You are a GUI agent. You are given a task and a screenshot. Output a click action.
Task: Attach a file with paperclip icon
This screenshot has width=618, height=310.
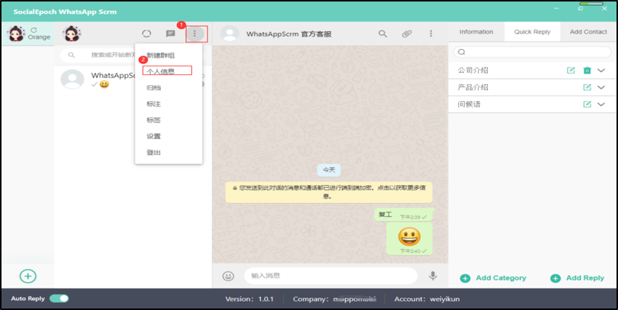tap(407, 34)
